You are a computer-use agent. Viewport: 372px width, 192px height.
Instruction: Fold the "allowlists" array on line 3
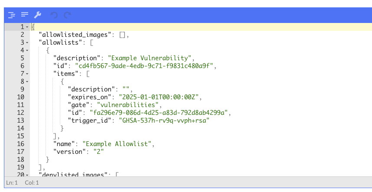click(x=27, y=42)
